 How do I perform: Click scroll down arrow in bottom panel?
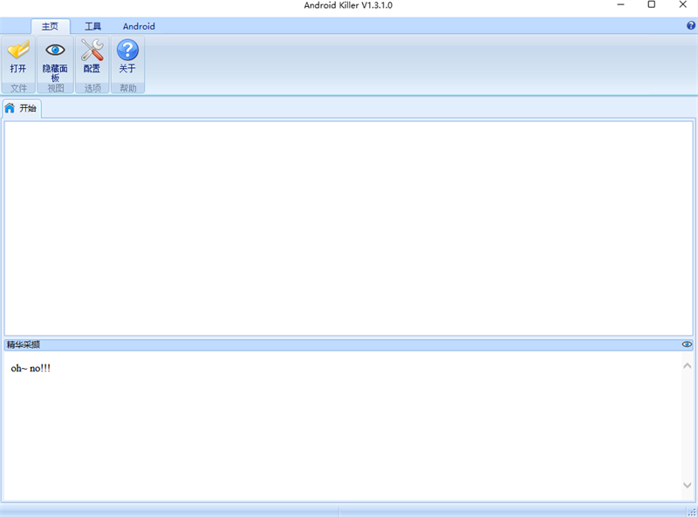(x=687, y=485)
